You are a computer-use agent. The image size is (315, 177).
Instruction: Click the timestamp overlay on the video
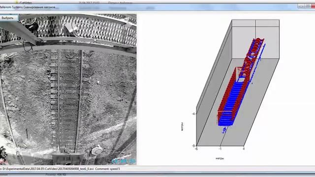124,161
